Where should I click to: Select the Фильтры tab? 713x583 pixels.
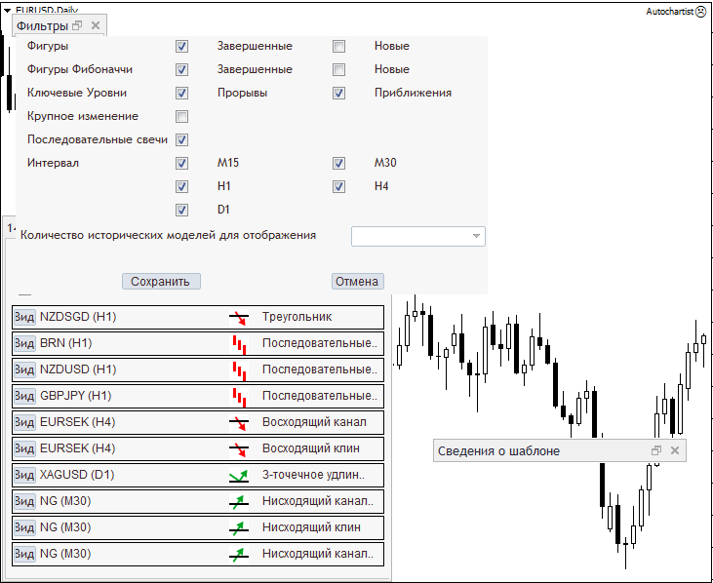point(42,26)
